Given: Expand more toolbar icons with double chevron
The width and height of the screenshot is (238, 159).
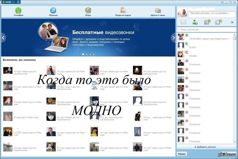Looking at the screenshot, I should point(232,23).
